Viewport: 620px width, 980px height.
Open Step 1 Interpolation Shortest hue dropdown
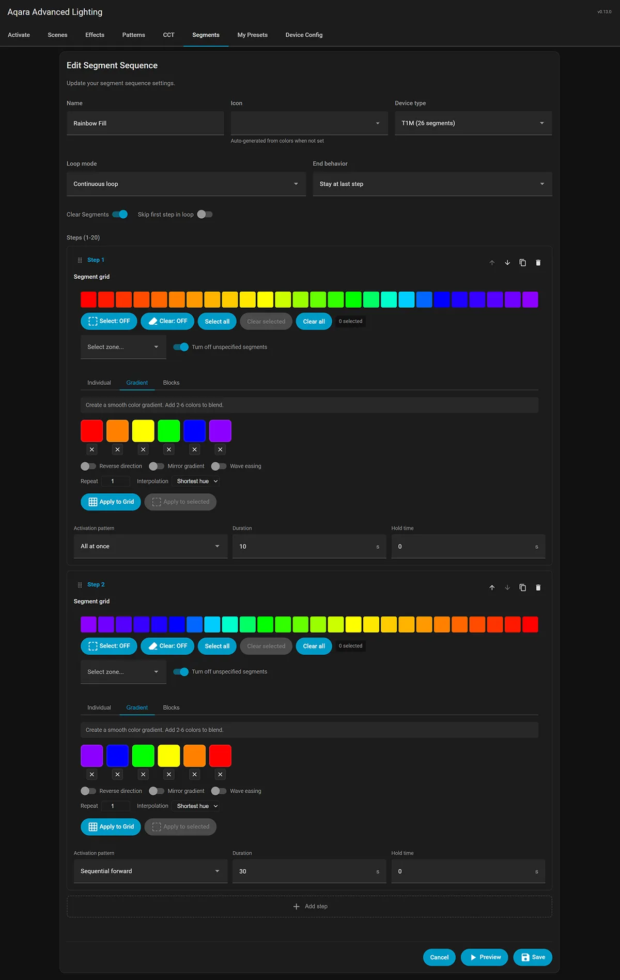click(x=197, y=481)
